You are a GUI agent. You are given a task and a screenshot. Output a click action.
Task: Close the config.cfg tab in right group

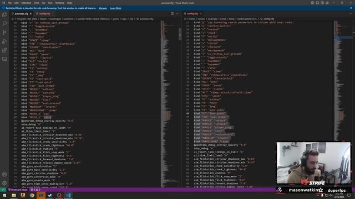(x=201, y=13)
